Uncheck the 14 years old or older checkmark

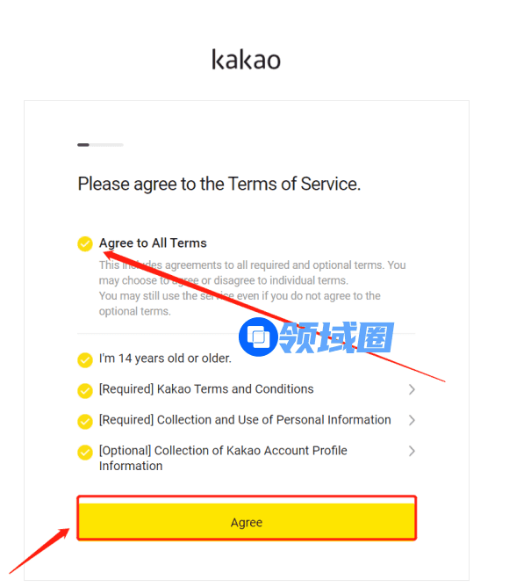[85, 359]
